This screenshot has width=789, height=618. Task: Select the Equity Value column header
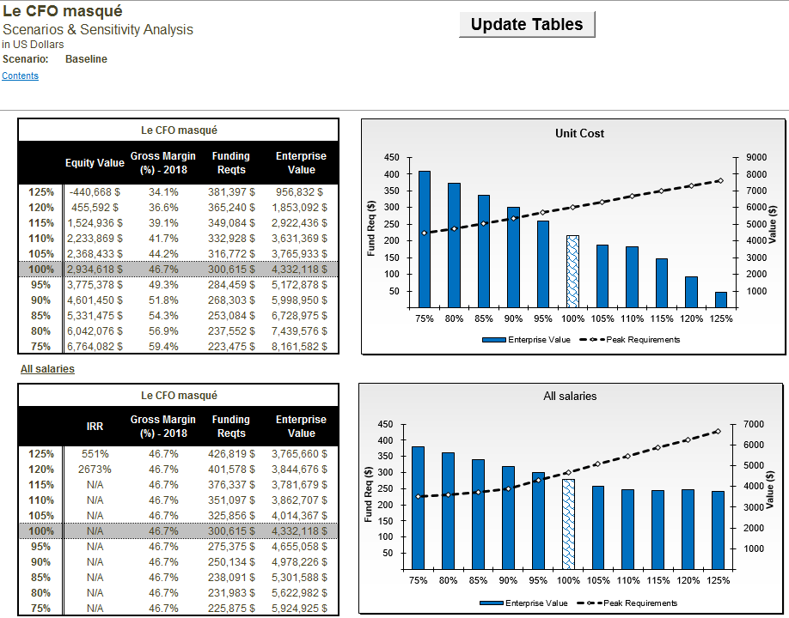point(95,163)
